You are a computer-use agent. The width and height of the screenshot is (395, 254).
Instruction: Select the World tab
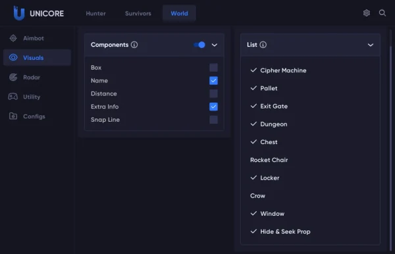click(179, 13)
